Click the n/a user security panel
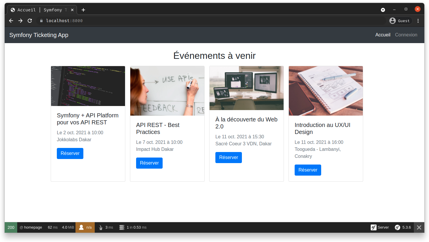This screenshot has width=429, height=242. (85, 227)
